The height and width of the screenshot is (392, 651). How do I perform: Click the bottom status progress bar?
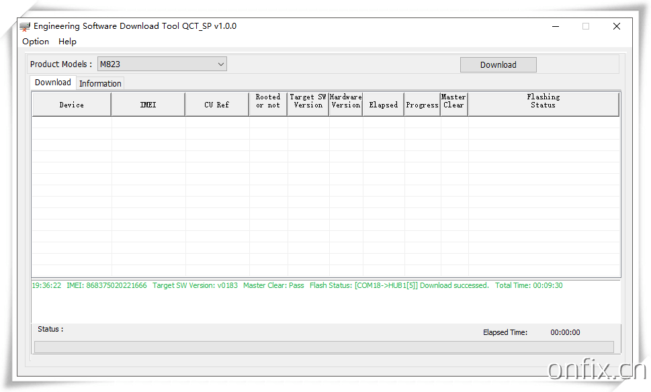coord(323,346)
